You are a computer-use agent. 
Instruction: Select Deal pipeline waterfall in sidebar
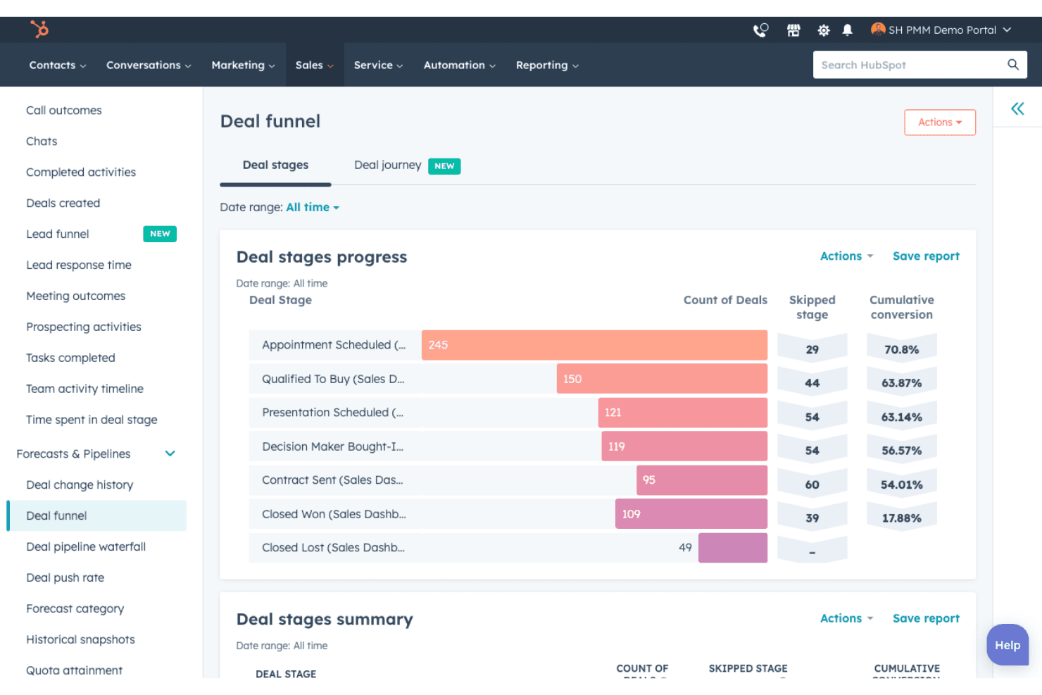pyautogui.click(x=86, y=547)
